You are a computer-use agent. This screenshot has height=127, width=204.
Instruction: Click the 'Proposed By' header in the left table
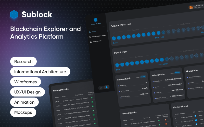click(79, 95)
